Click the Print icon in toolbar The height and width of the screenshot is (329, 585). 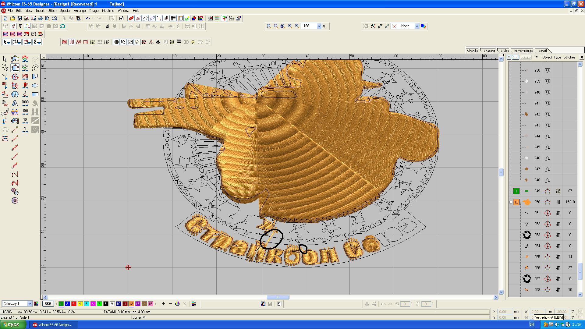coord(41,18)
